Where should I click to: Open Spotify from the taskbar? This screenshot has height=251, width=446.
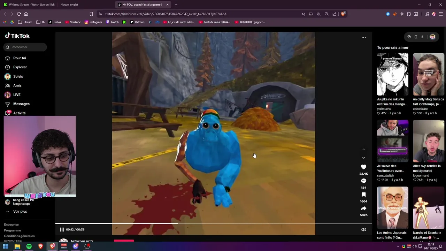click(x=29, y=246)
